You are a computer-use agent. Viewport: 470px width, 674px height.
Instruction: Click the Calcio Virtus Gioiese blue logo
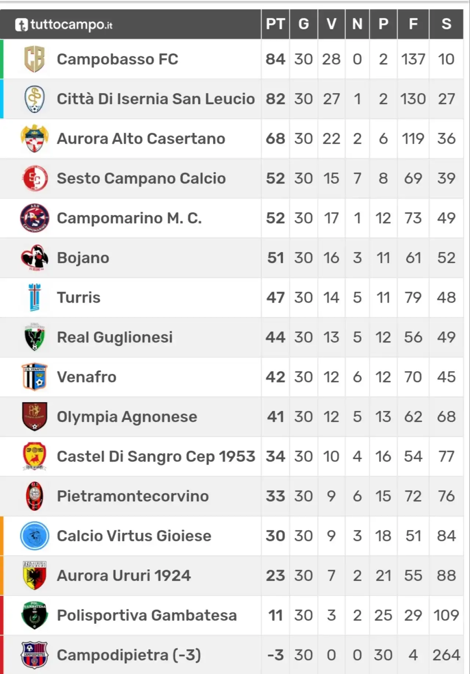tap(35, 536)
